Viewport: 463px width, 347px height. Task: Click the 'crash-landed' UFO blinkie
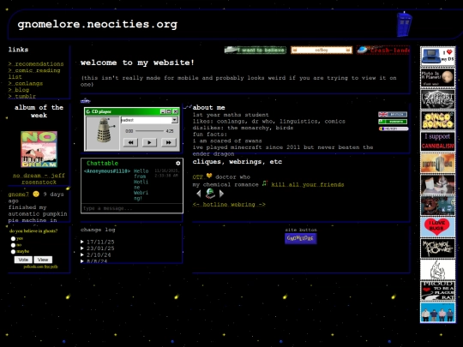click(382, 51)
